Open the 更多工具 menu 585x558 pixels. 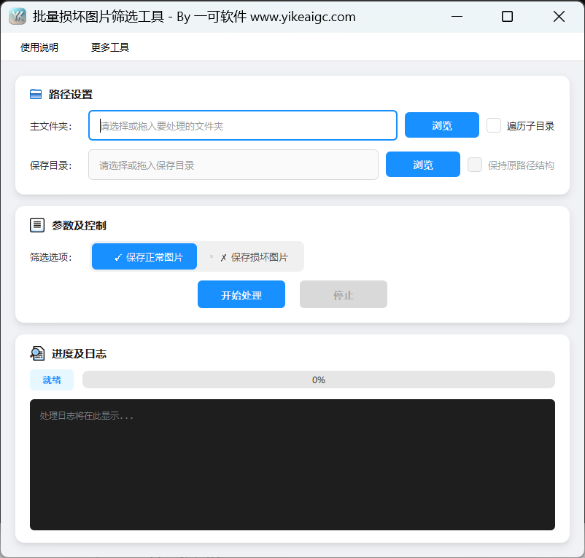pyautogui.click(x=110, y=47)
